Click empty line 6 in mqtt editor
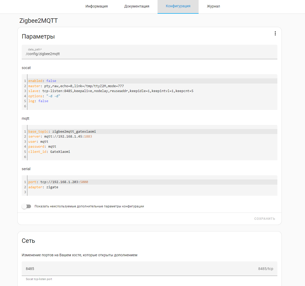 click(x=152, y=157)
